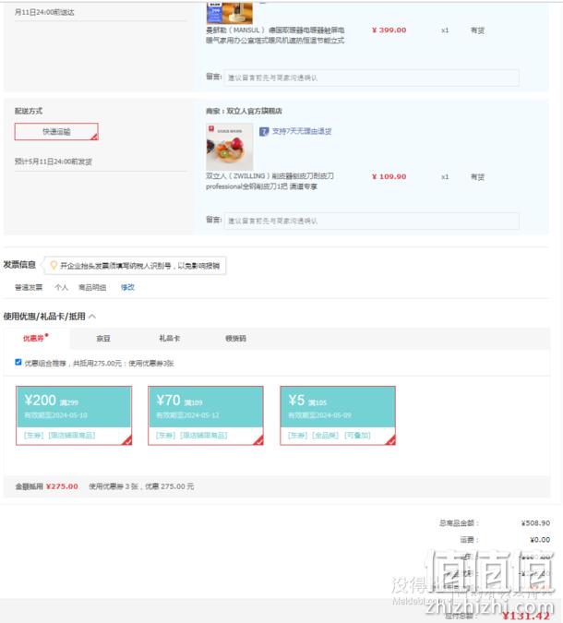
Task: Click the ZWILLING peeler product title
Action: [x=270, y=181]
